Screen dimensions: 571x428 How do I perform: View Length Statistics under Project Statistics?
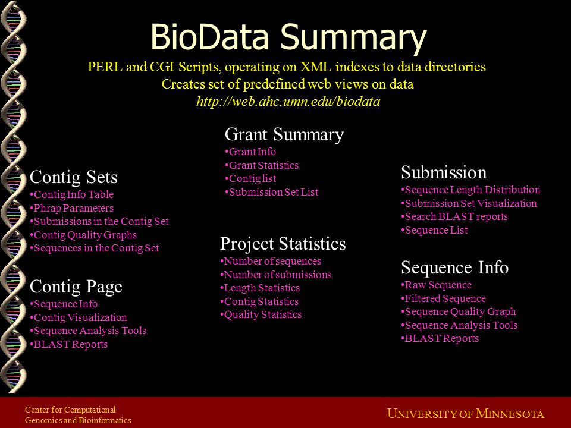[260, 288]
